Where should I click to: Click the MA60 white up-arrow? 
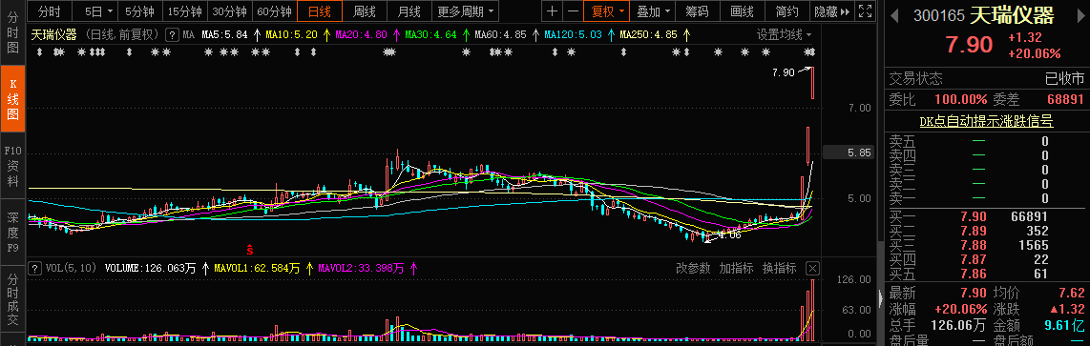[x=537, y=34]
